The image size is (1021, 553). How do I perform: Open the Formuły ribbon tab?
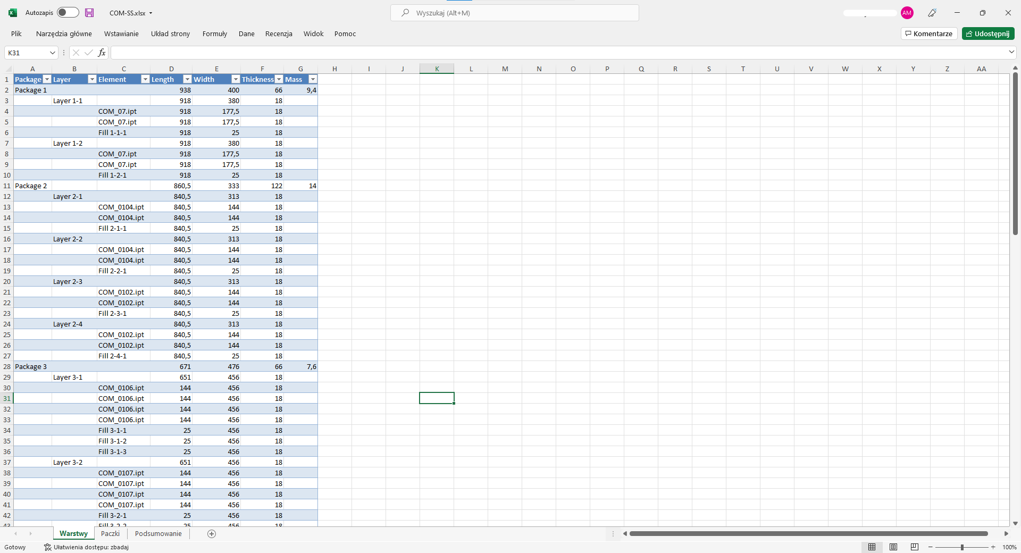point(214,33)
